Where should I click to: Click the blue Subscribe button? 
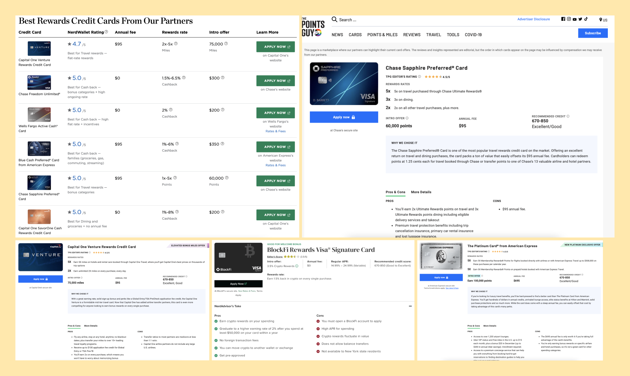point(593,33)
